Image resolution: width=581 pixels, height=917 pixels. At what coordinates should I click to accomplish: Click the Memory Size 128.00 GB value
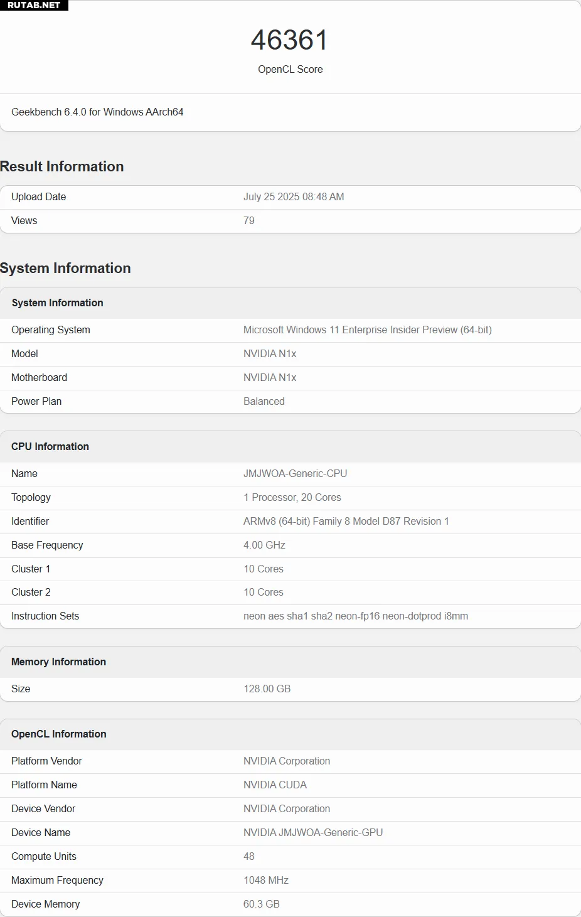click(x=267, y=689)
